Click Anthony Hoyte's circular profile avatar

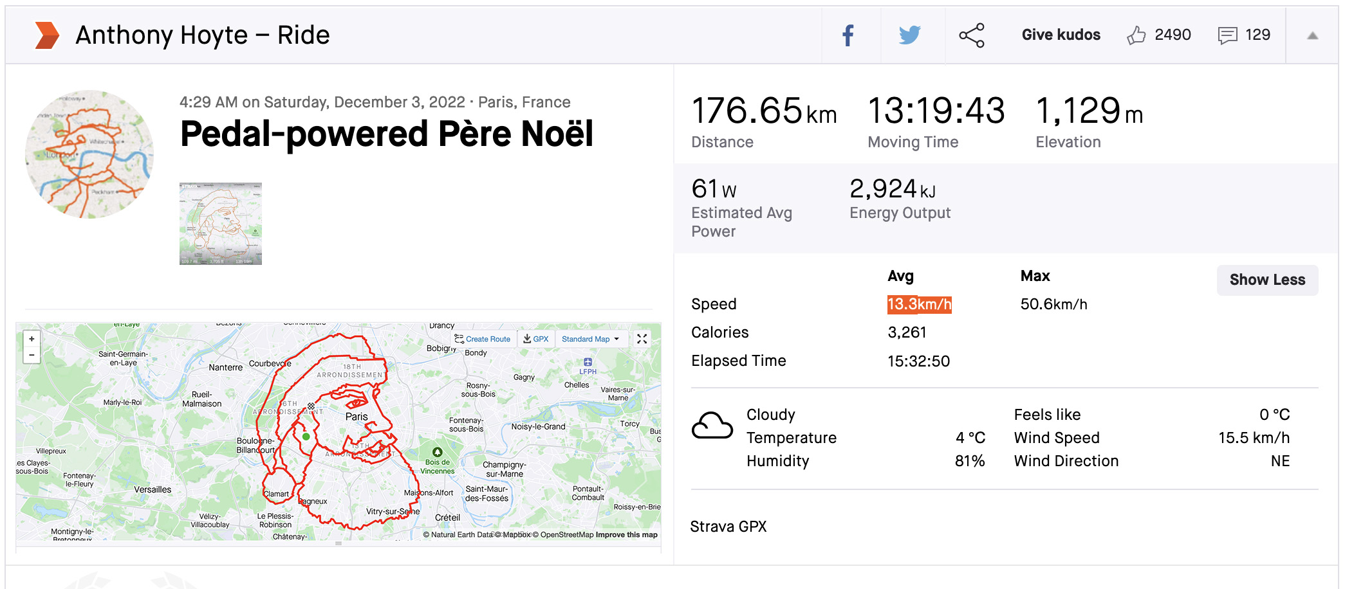click(89, 154)
